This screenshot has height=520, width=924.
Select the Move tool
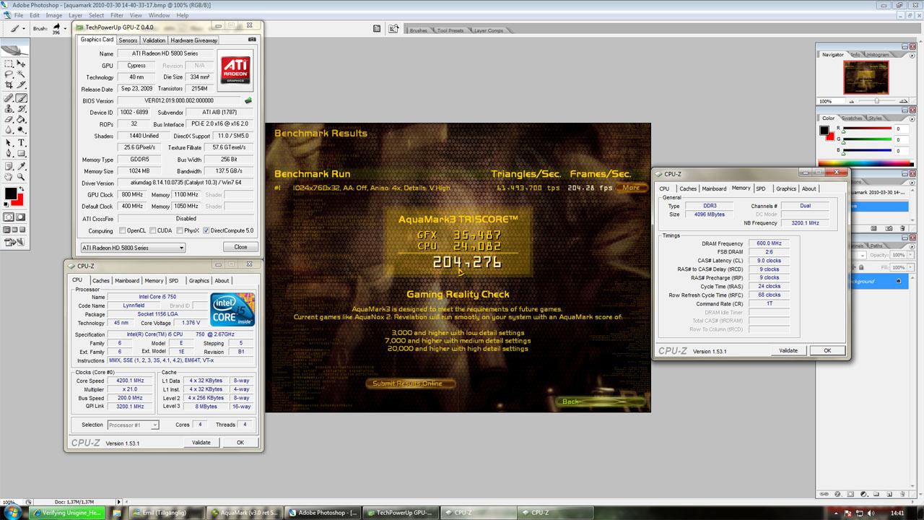point(21,64)
